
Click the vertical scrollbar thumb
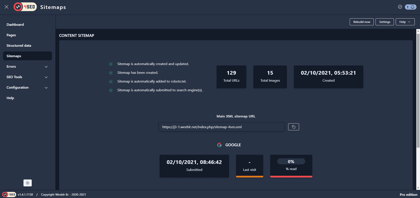tap(418, 90)
